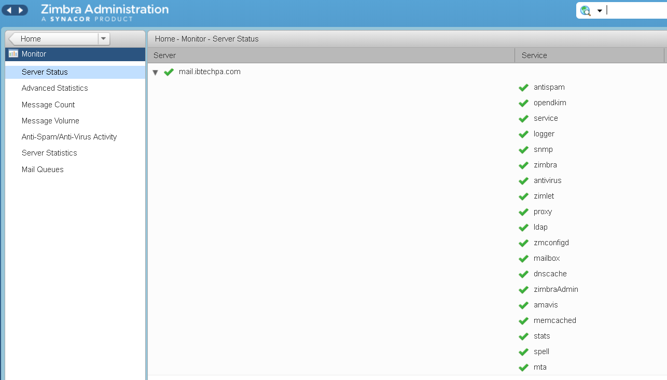Click the Monitor bar chart icon
Viewport: 667px width, 380px height.
point(13,54)
